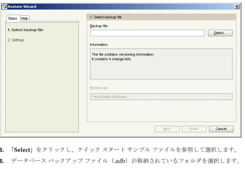Select step 2 Settings
The image size is (245, 169).
pyautogui.click(x=16, y=40)
